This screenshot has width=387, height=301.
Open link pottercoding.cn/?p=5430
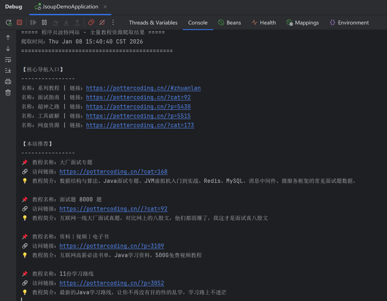(x=138, y=106)
